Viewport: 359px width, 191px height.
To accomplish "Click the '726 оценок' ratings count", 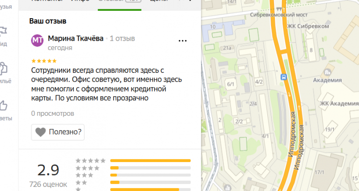I will [x=48, y=184].
